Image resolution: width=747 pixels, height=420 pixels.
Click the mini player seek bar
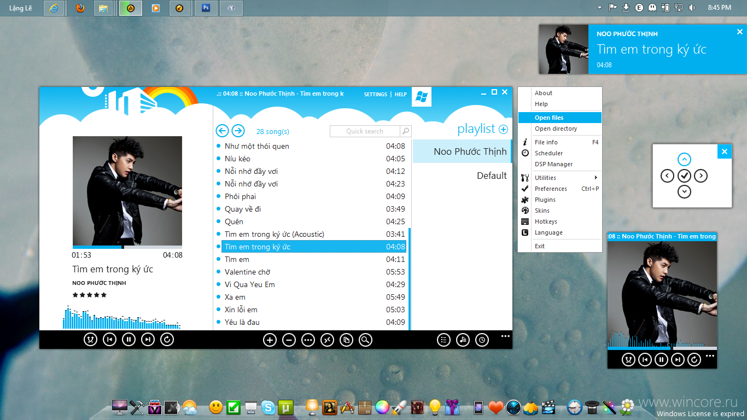[662, 348]
